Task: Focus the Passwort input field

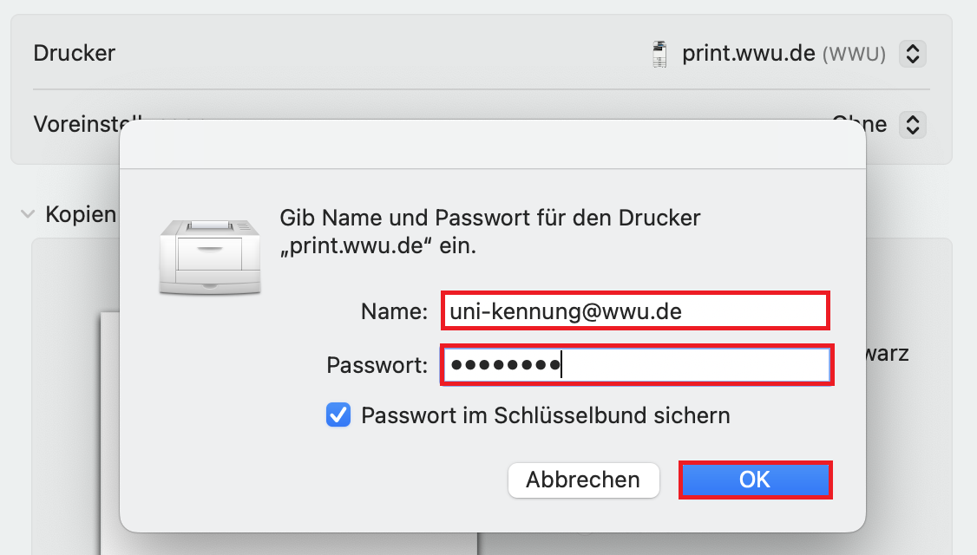Action: [x=637, y=365]
